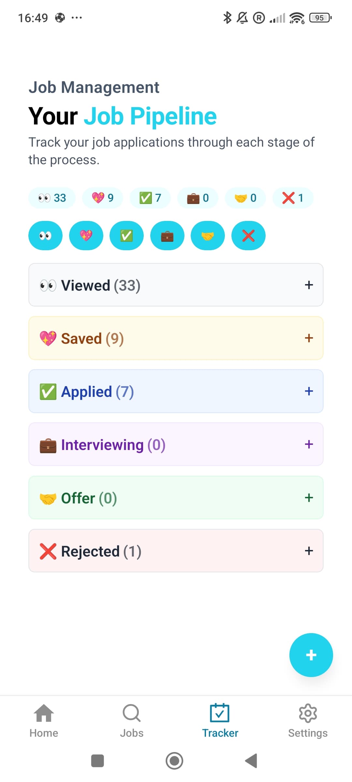Expand the Applied (7) section
The width and height of the screenshot is (352, 782).
coord(176,391)
